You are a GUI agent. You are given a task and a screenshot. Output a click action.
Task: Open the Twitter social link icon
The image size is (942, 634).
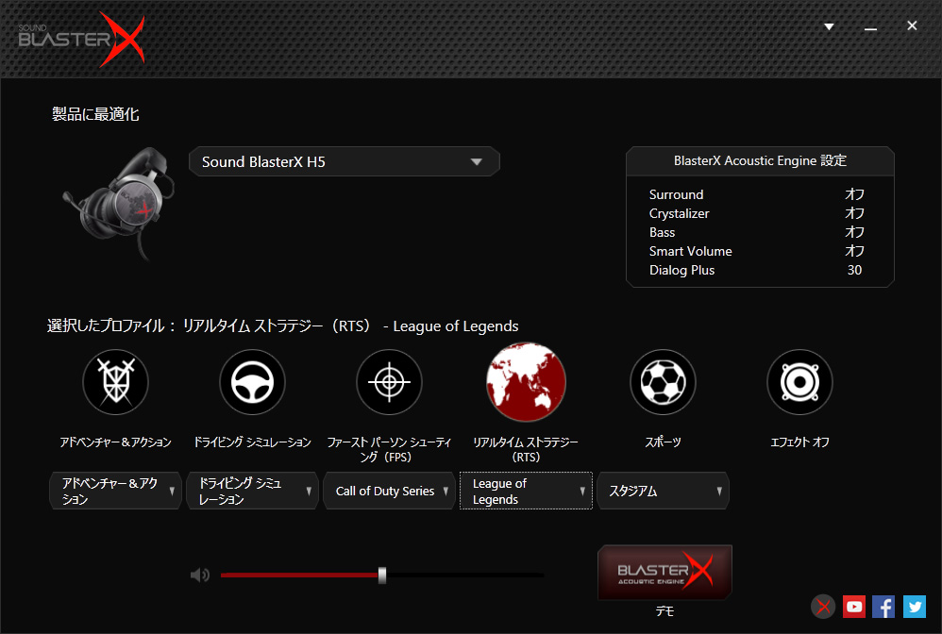914,607
